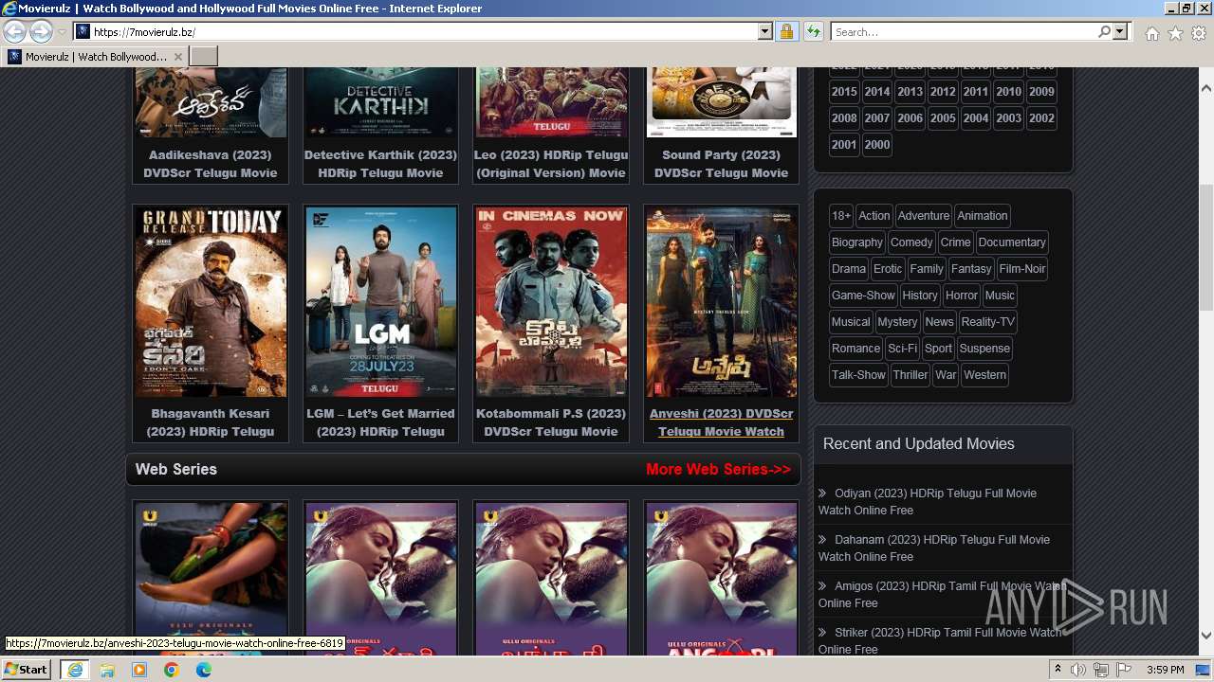Select the Adventure genre tag
This screenshot has height=682, width=1214.
(x=924, y=216)
